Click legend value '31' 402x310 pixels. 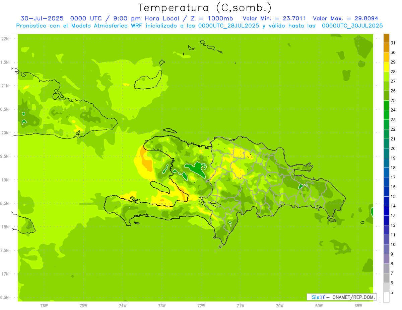(393, 43)
